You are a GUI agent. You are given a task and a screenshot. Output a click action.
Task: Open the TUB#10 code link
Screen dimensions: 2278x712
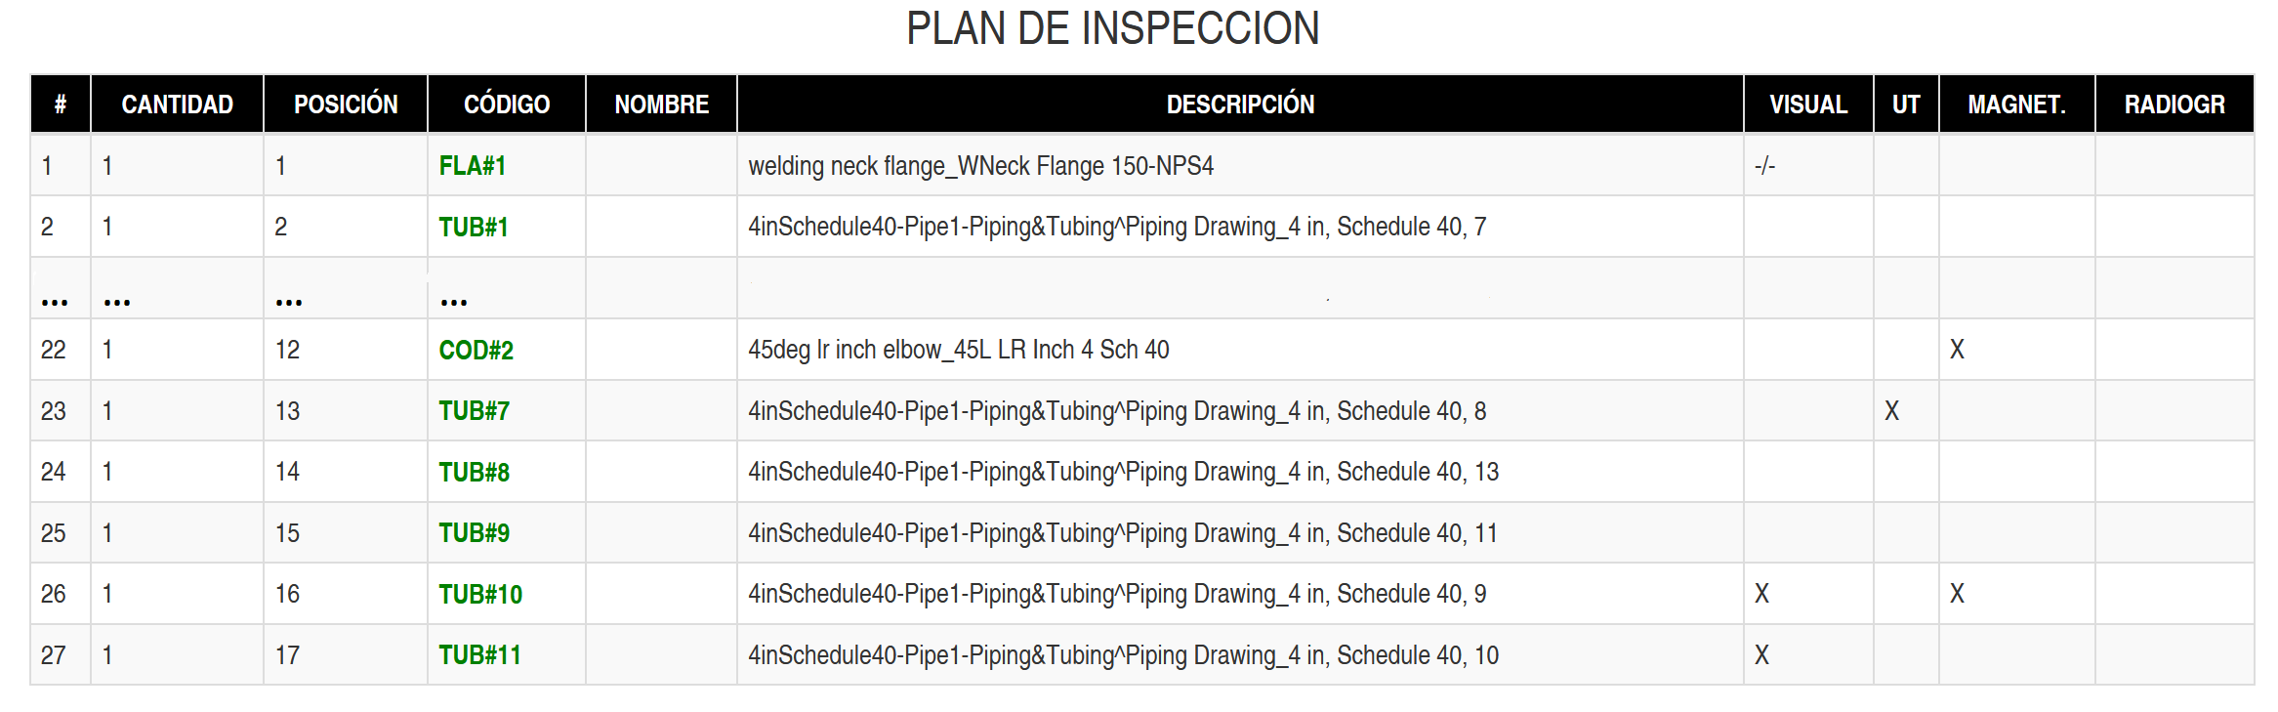tap(479, 595)
